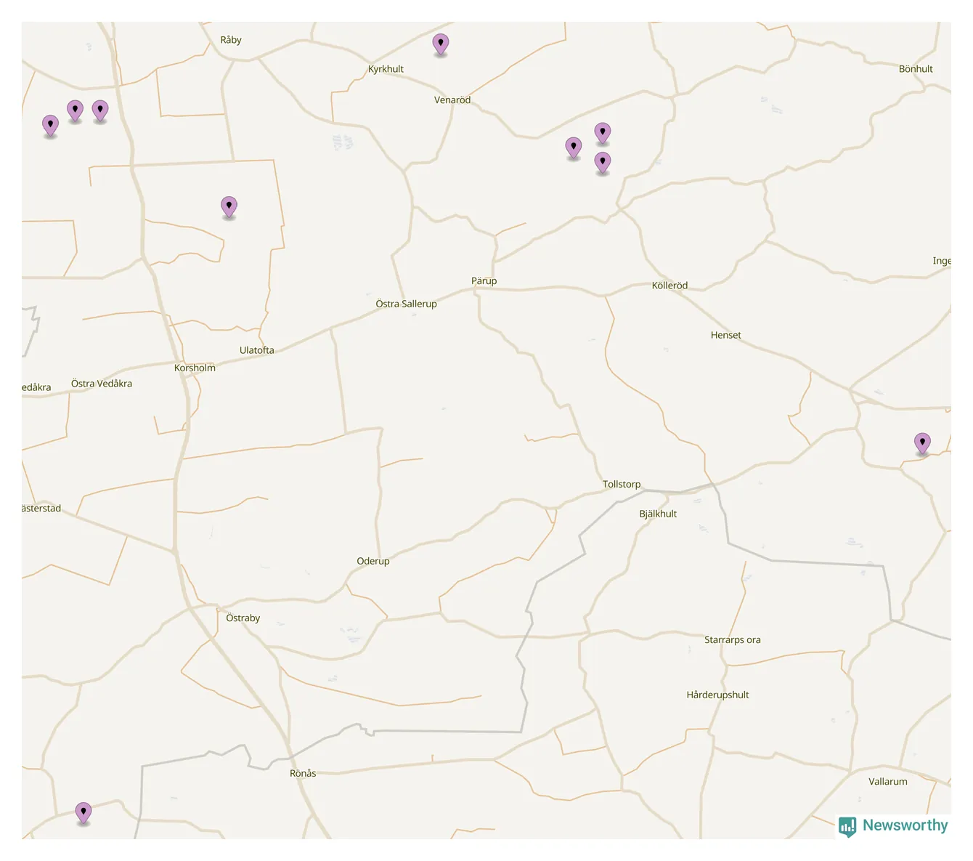
Task: Select the Hårderupshult label
Action: coord(717,695)
